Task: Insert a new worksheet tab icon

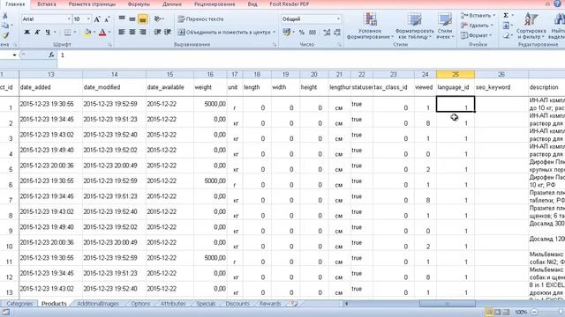Action: coord(294,304)
